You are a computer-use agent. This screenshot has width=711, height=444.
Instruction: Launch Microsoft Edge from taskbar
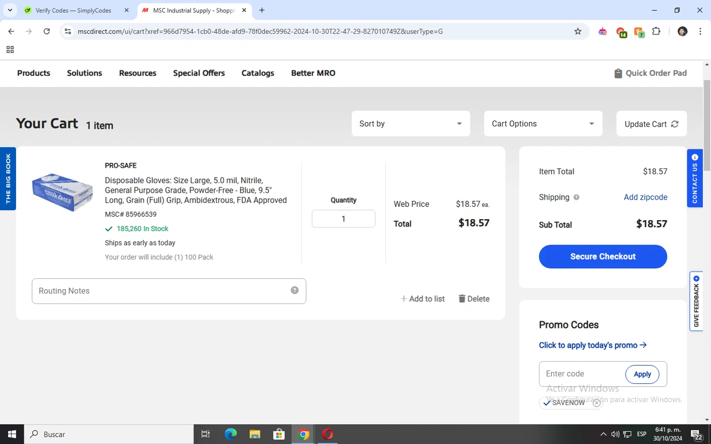[x=230, y=434]
